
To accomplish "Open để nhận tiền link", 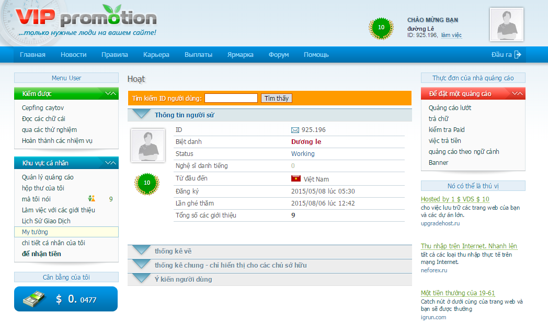I will tap(41, 254).
